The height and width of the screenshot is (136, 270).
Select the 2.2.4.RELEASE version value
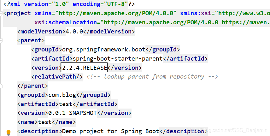(x=84, y=68)
